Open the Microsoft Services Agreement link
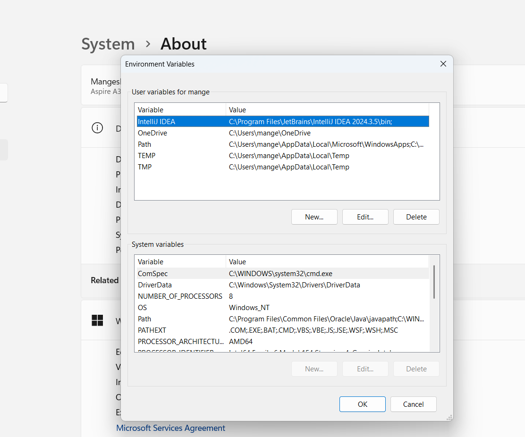Viewport: 525px width, 437px height. tap(171, 428)
